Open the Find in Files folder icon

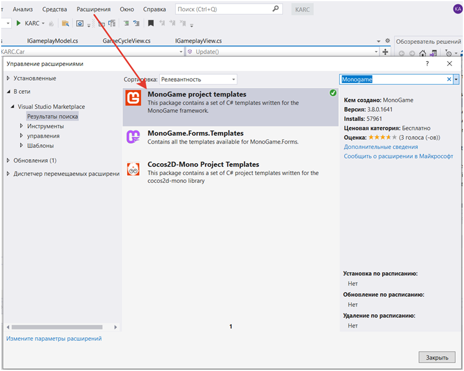click(65, 23)
